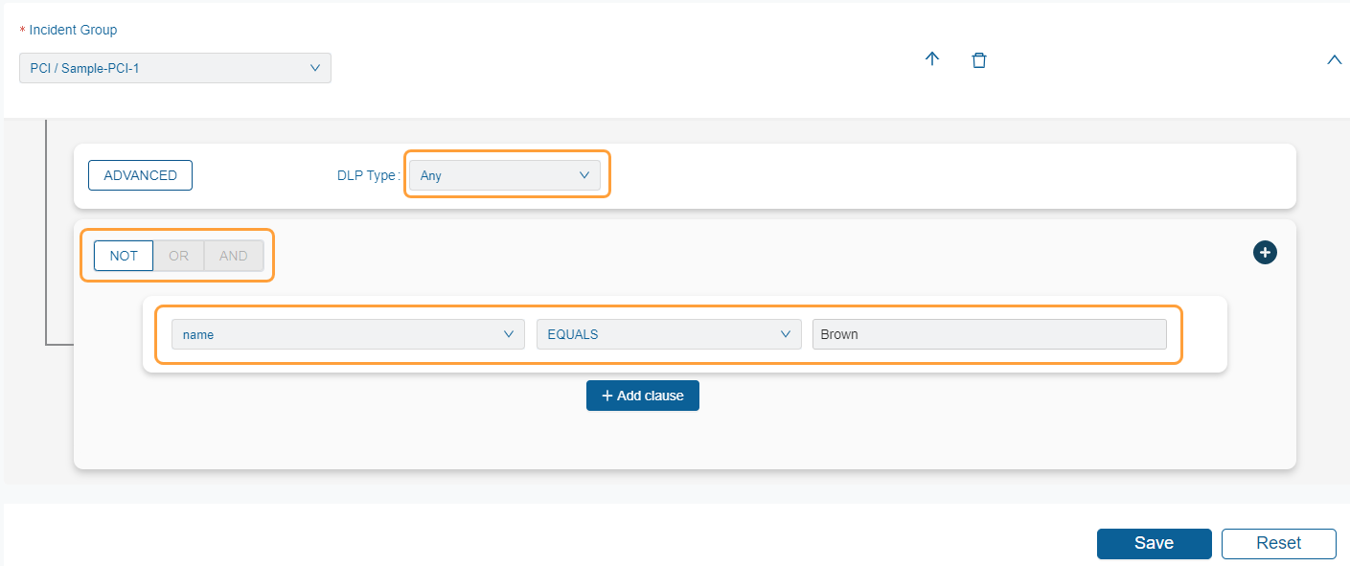Delete the incident group with trash icon
Viewport: 1350px width, 566px height.
978,60
